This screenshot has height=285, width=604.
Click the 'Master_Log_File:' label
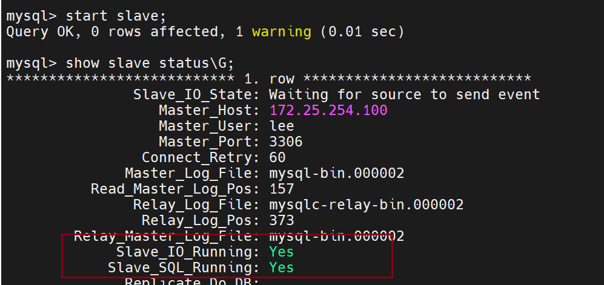pyautogui.click(x=193, y=174)
